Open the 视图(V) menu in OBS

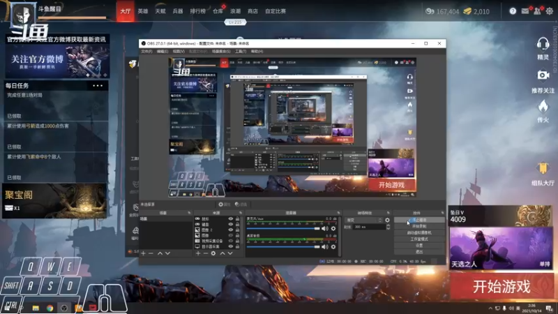tap(179, 52)
